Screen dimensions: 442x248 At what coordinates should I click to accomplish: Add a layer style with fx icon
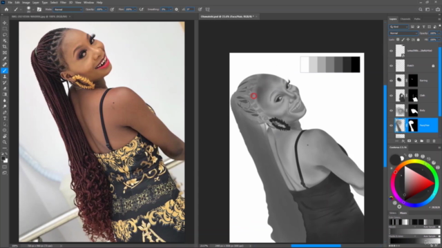(x=403, y=141)
